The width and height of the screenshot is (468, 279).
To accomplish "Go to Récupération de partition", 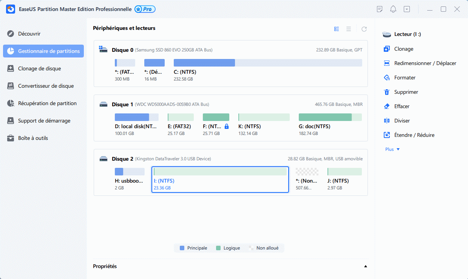I will click(47, 103).
